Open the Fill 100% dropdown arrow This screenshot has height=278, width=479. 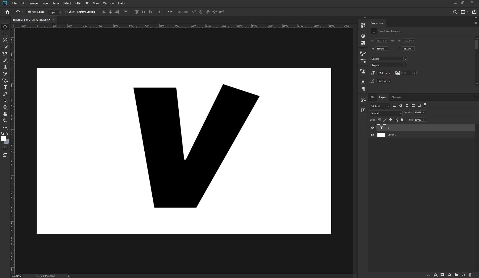click(x=424, y=120)
